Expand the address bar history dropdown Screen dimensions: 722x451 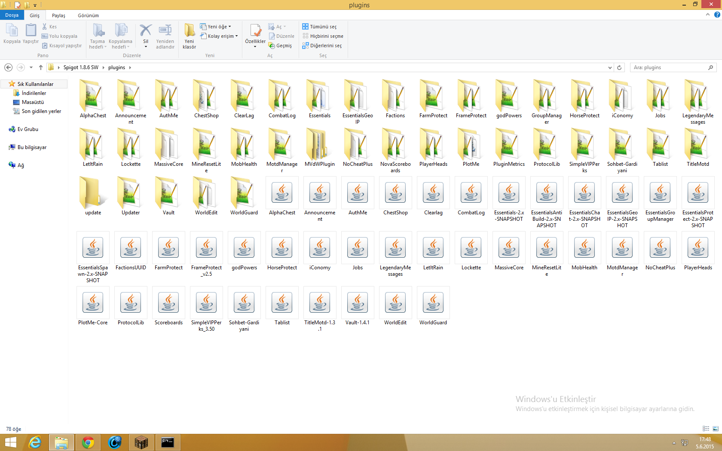tap(610, 67)
